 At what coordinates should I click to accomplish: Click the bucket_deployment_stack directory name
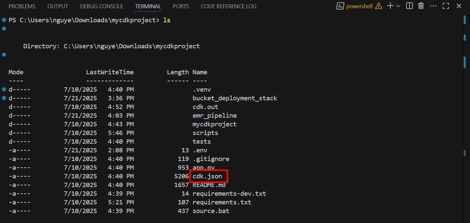235,98
